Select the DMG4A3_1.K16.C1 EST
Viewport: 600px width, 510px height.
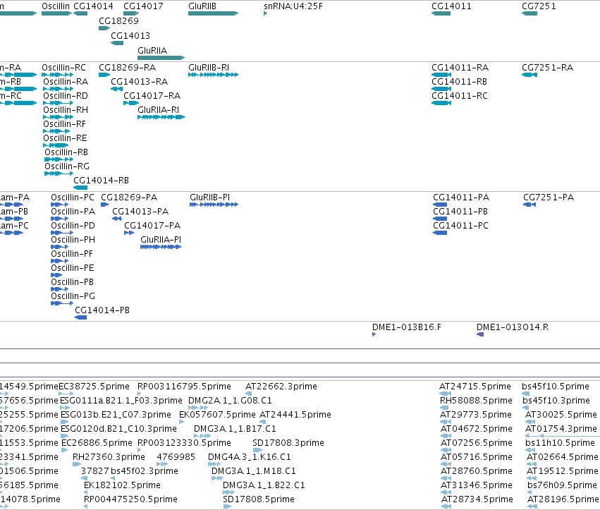tap(250, 457)
